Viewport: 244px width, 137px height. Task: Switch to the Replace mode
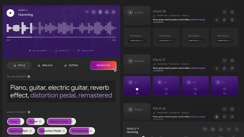tap(45, 65)
